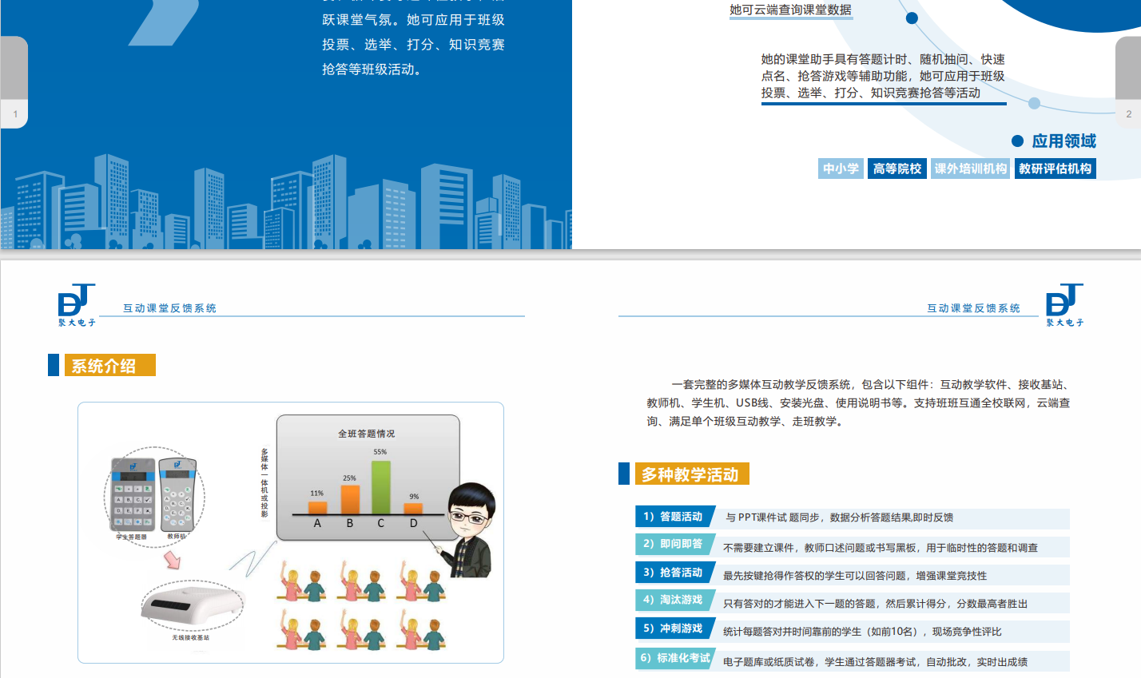Switch to page 1 using the left edge marker

point(14,113)
